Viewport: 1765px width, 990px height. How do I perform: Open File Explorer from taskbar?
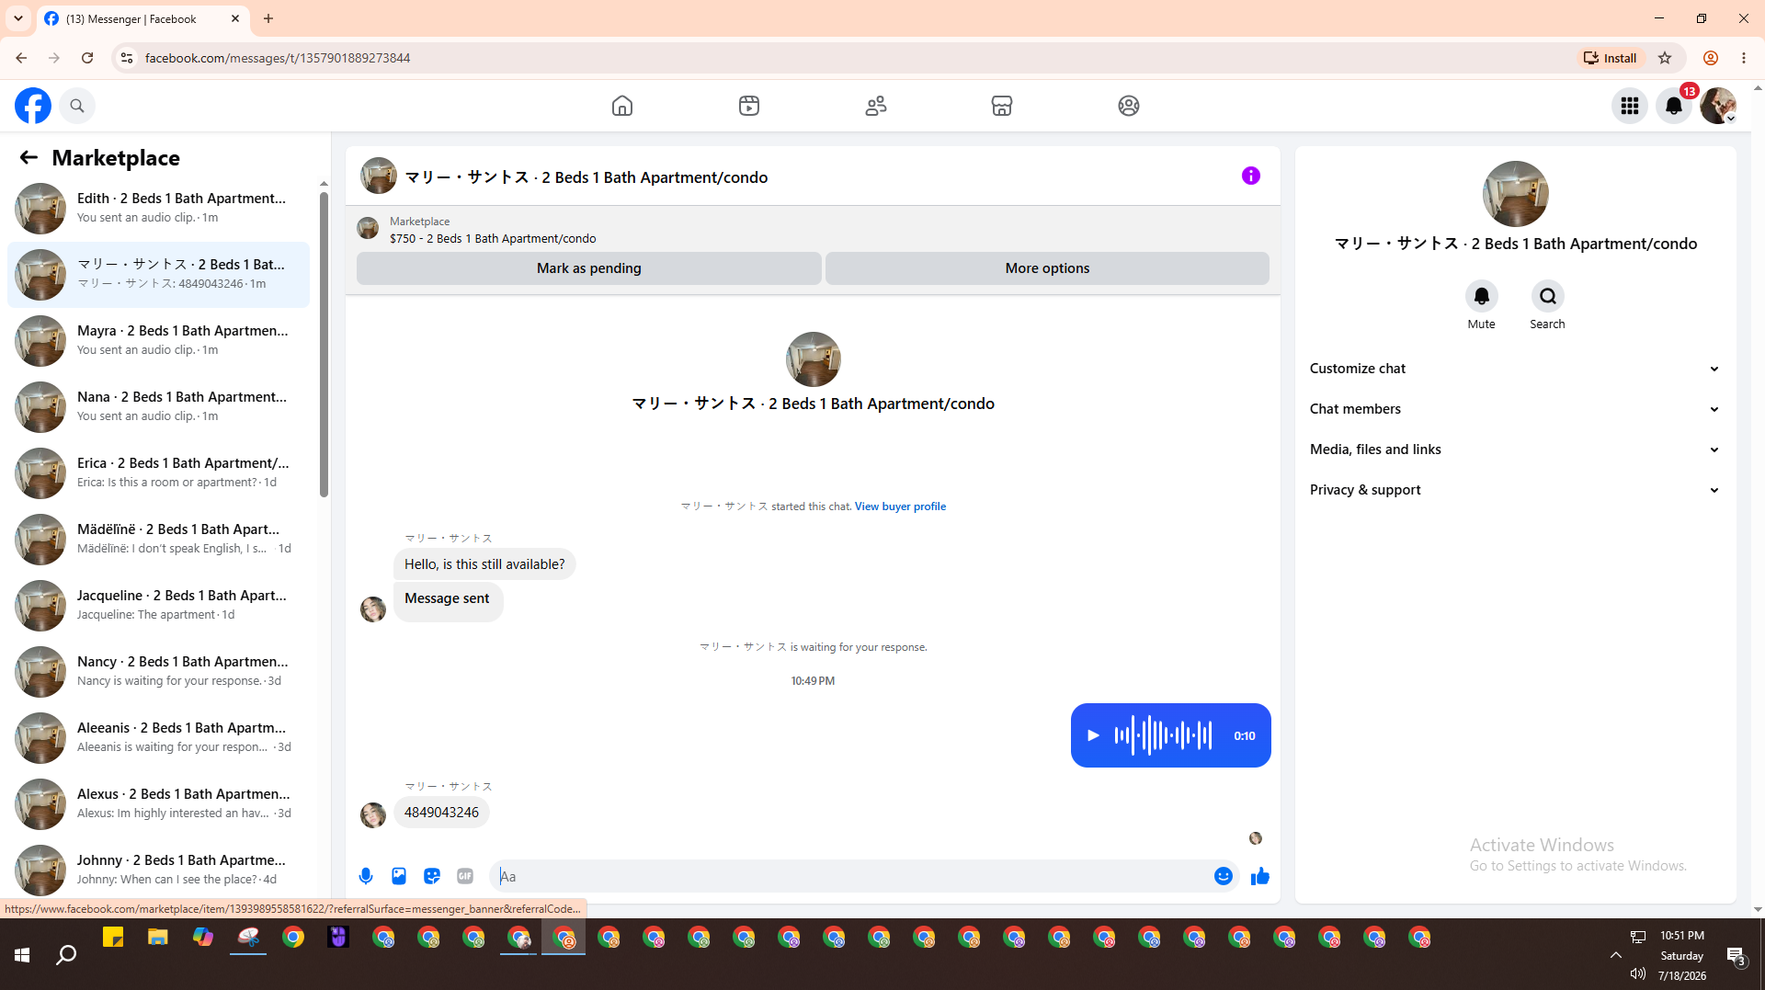(x=158, y=938)
